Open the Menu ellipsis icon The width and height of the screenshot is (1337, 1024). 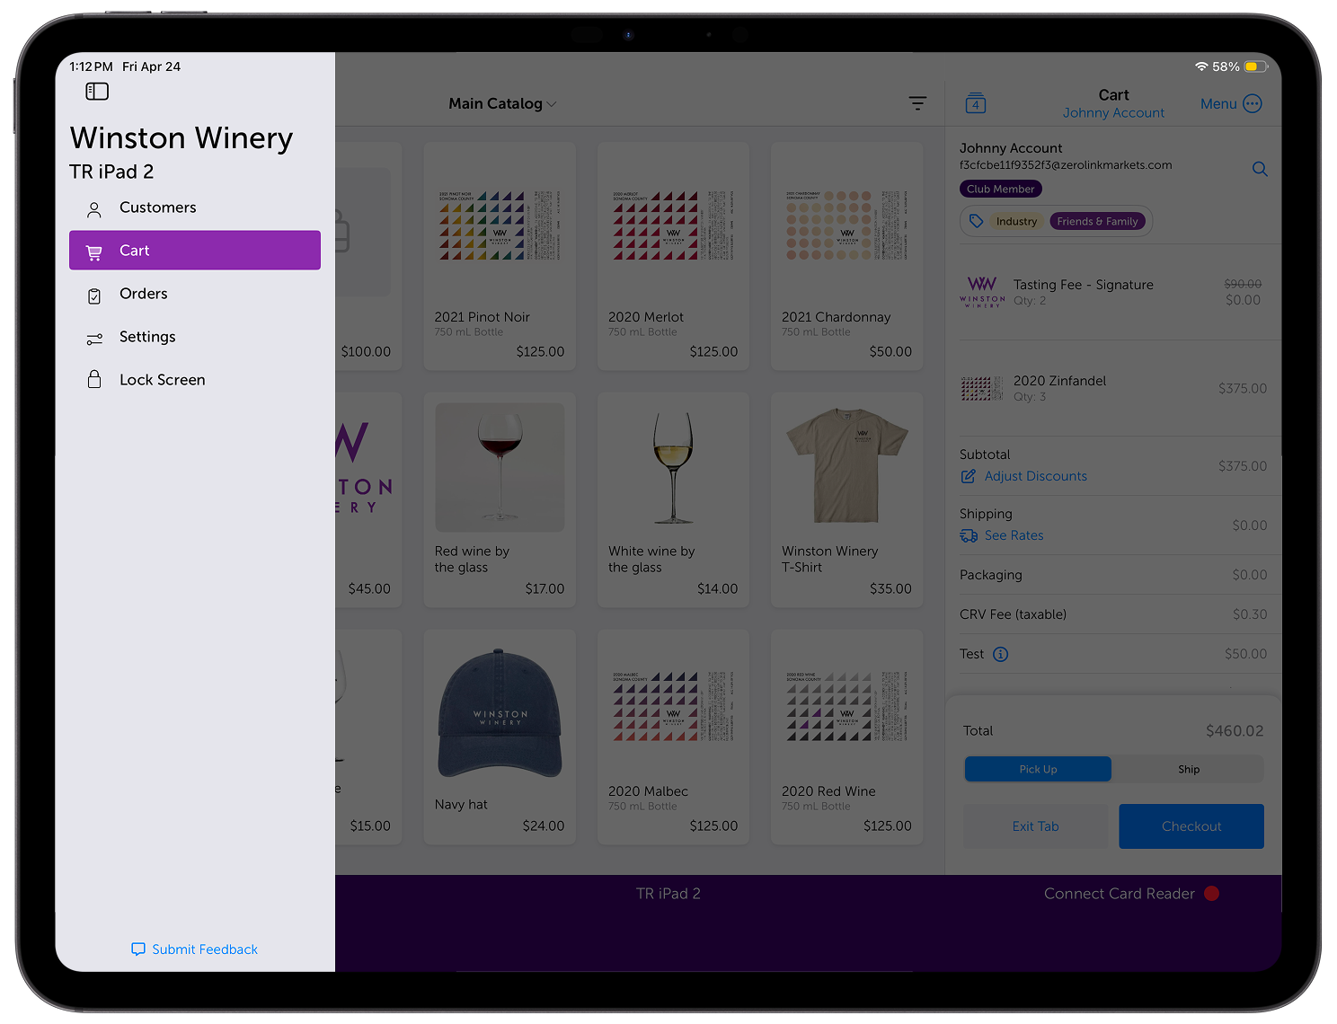click(x=1253, y=103)
